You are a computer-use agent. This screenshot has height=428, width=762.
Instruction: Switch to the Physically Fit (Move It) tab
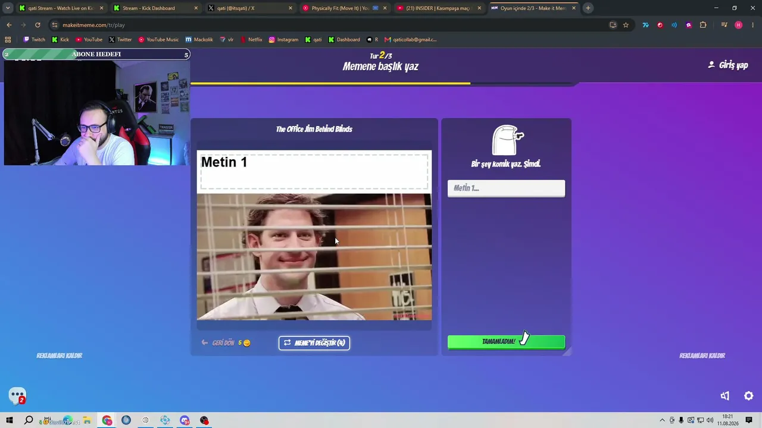coord(344,8)
